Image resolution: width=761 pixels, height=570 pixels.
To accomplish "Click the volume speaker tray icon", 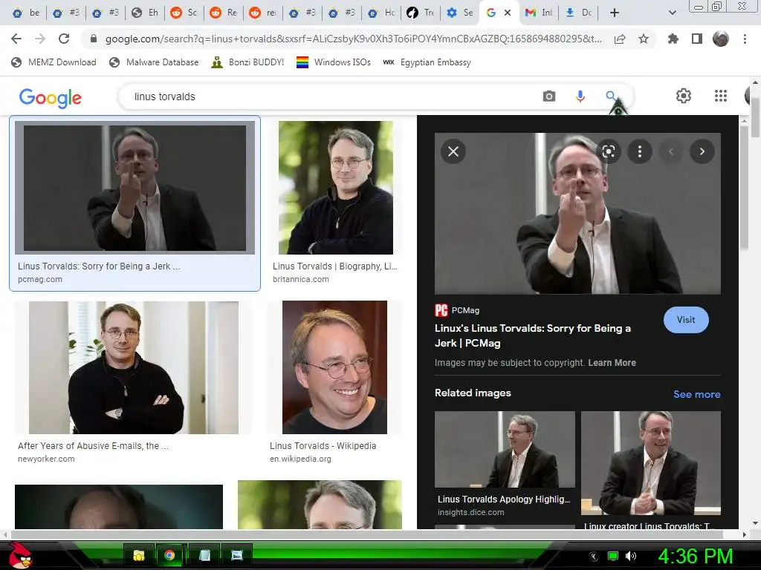I will (630, 556).
